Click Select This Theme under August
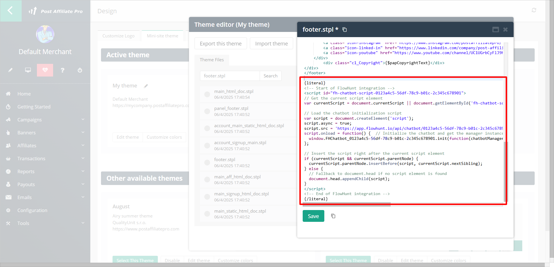This screenshot has width=554, height=267. 135,260
